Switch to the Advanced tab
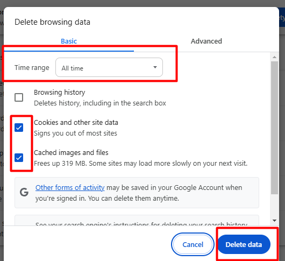 click(x=206, y=41)
